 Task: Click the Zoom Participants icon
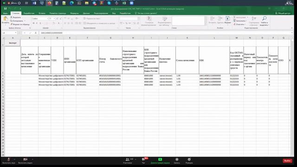coord(128,160)
